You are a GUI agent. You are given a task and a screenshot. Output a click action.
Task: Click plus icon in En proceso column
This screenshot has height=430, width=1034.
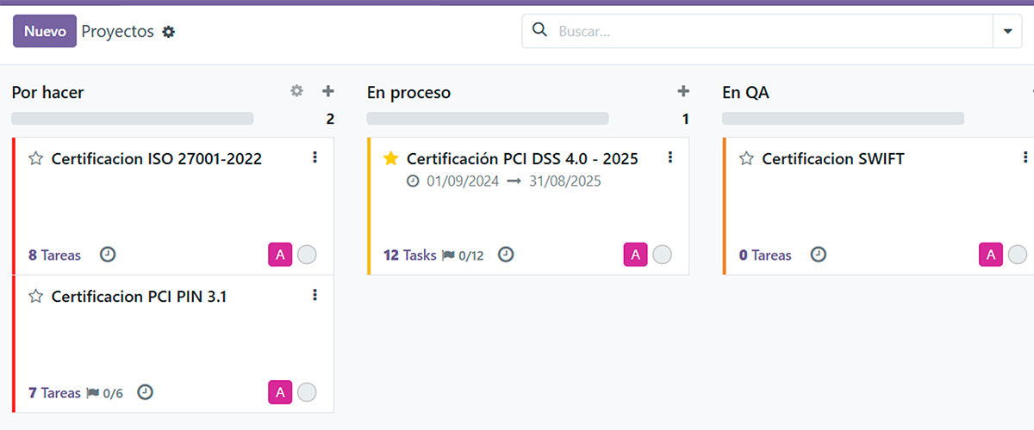pos(683,91)
